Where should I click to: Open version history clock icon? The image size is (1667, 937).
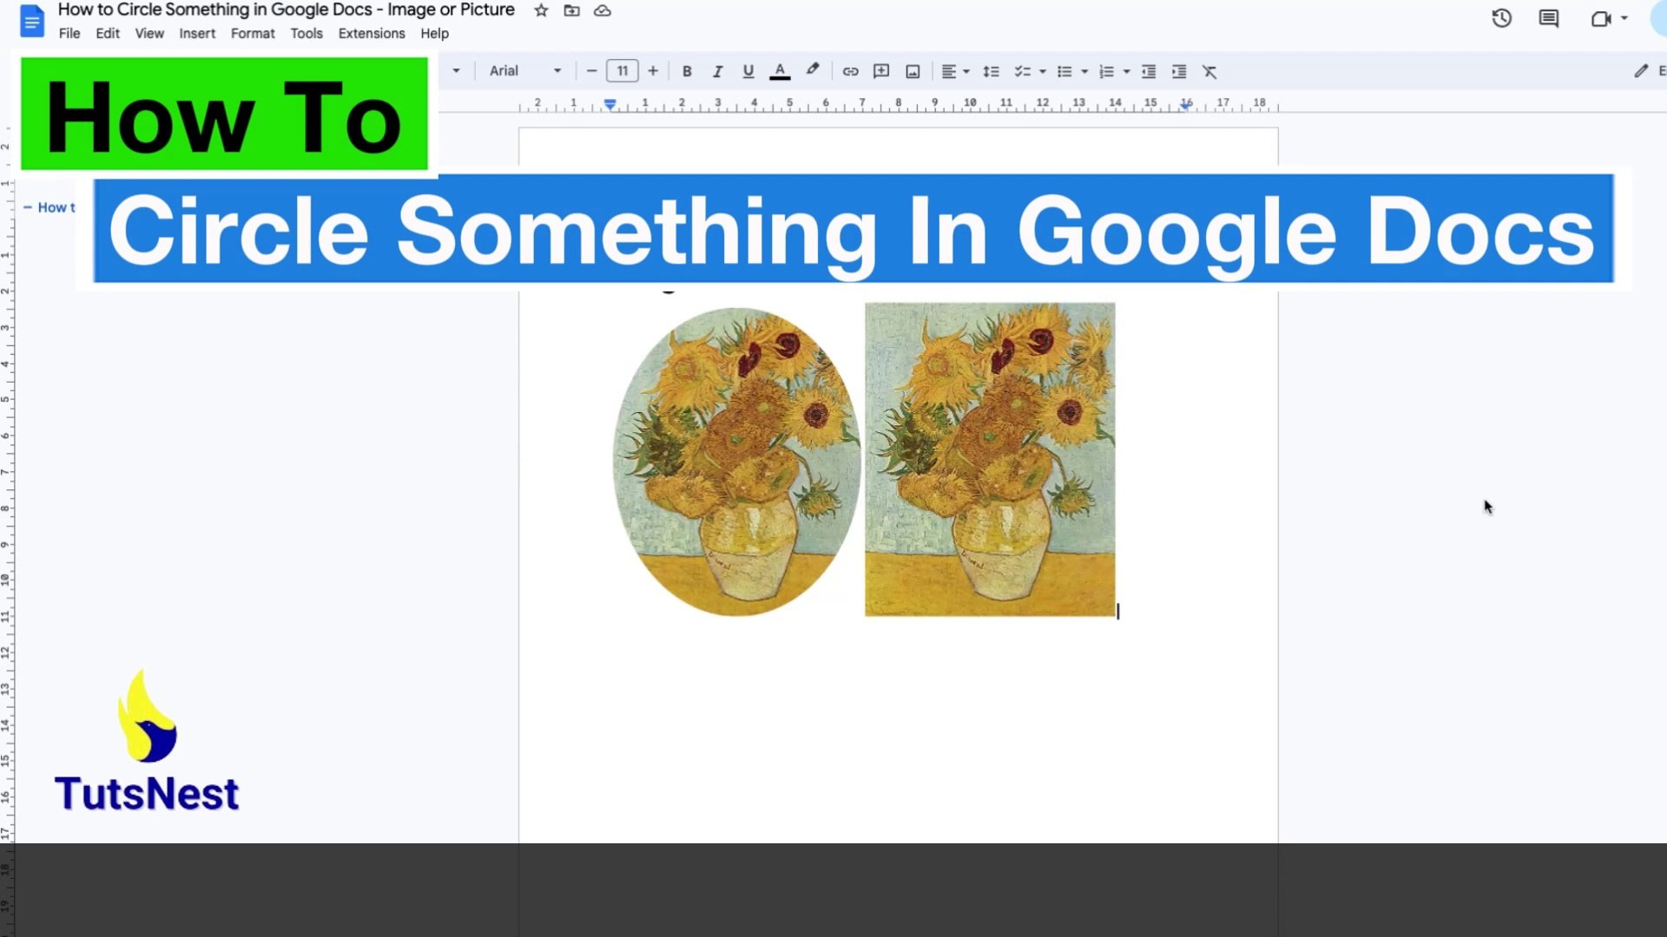pyautogui.click(x=1501, y=18)
